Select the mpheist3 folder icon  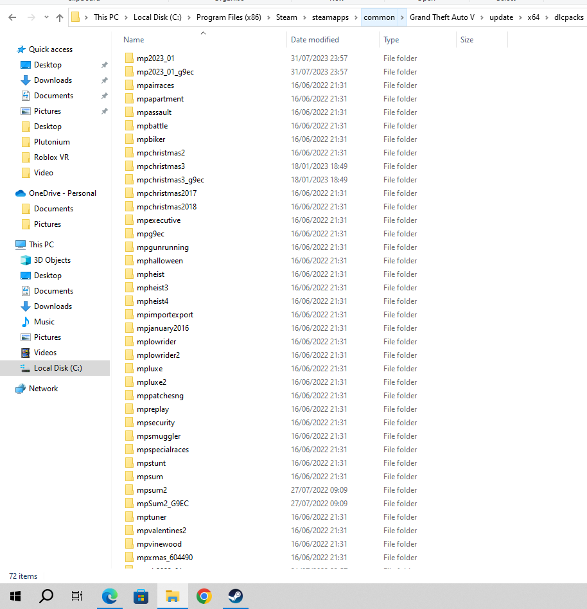click(x=129, y=288)
